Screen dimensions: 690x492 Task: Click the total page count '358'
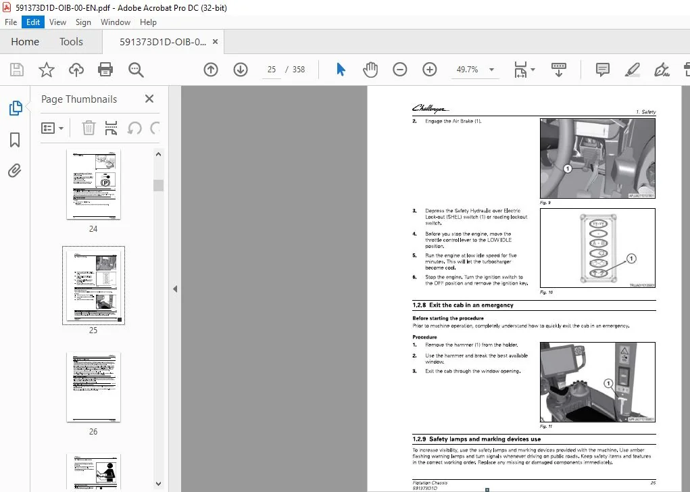(x=298, y=70)
